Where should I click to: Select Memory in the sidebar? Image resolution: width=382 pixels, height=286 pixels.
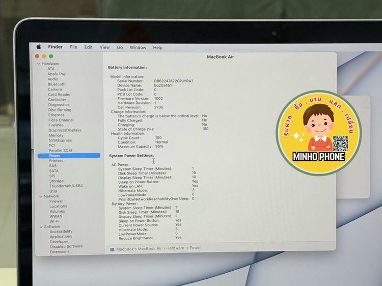56,135
